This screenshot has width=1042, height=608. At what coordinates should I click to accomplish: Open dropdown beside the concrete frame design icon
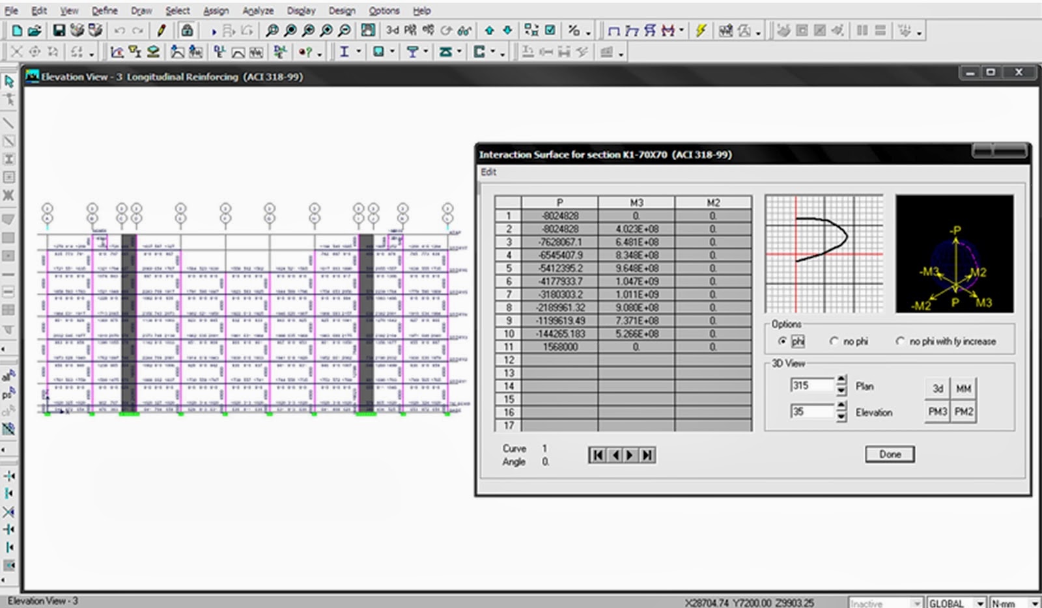pyautogui.click(x=392, y=52)
